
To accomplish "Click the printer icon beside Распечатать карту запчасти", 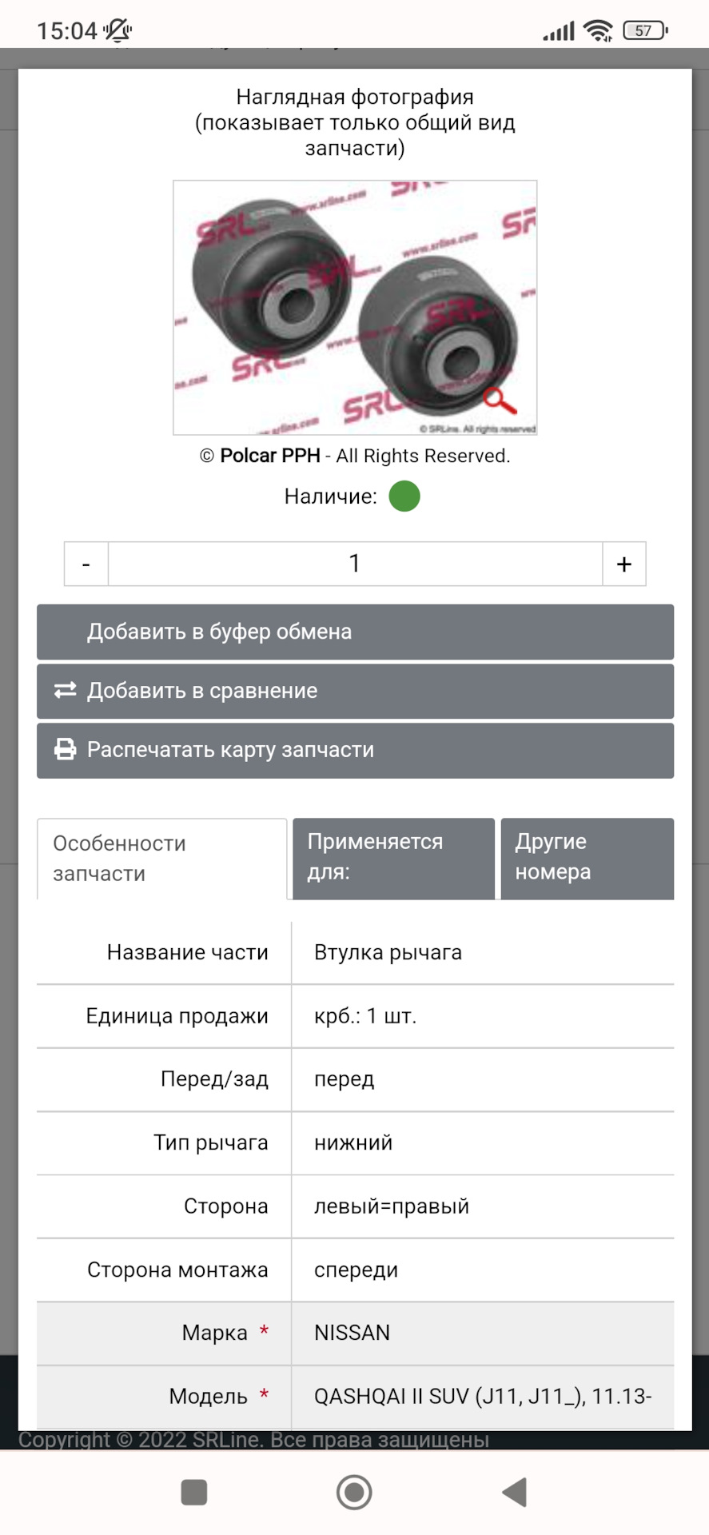I will (65, 749).
